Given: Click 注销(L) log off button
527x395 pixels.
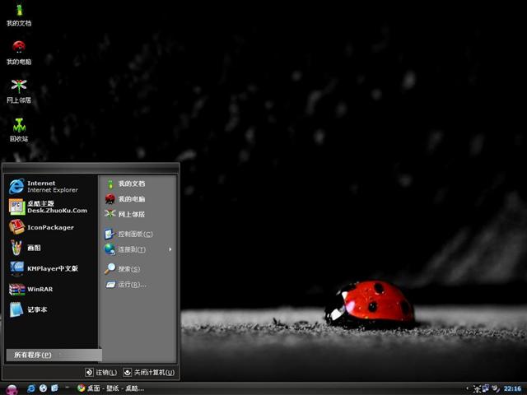Looking at the screenshot, I should [100, 372].
